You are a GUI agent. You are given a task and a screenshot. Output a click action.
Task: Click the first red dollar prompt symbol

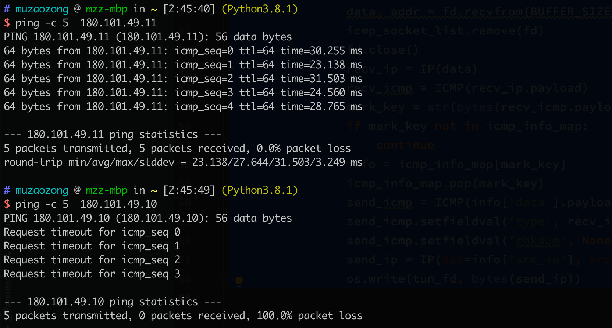(7, 23)
